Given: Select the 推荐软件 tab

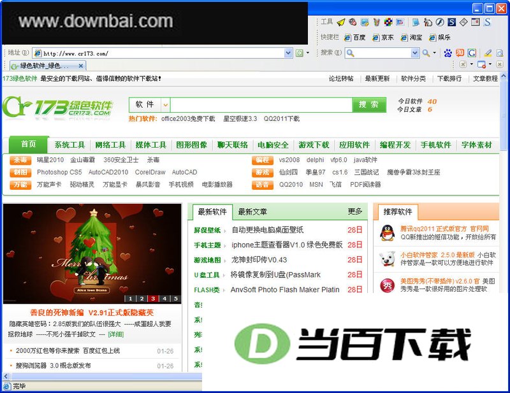Looking at the screenshot, I should (x=397, y=212).
